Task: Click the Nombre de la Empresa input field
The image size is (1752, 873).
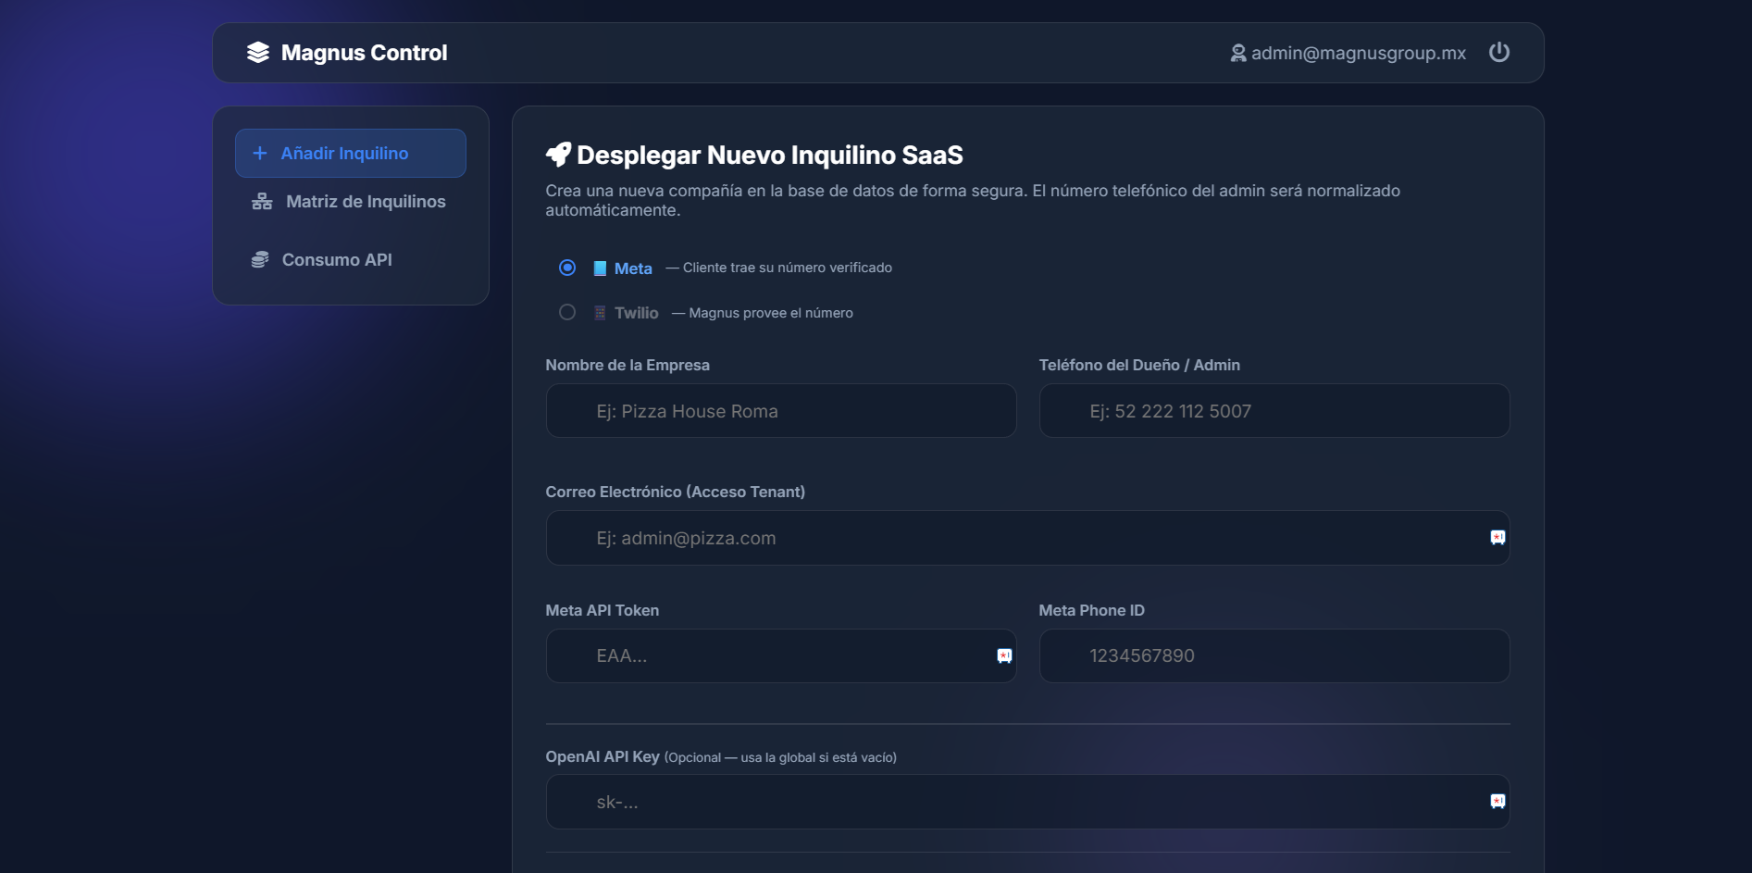Action: pyautogui.click(x=780, y=410)
